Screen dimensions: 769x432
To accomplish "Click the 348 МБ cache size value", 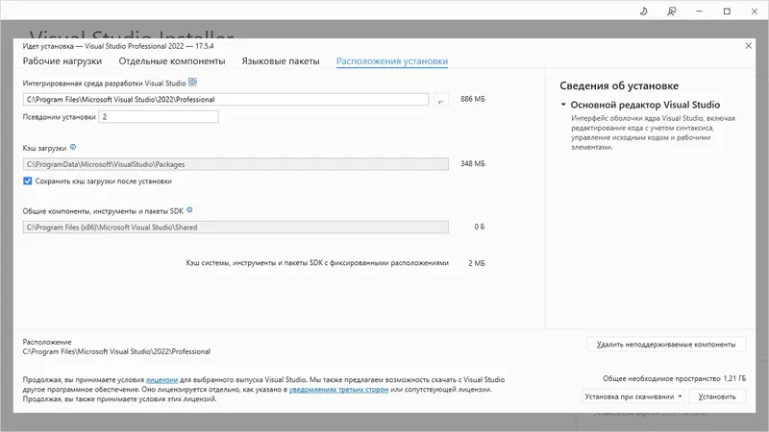I will click(x=473, y=163).
